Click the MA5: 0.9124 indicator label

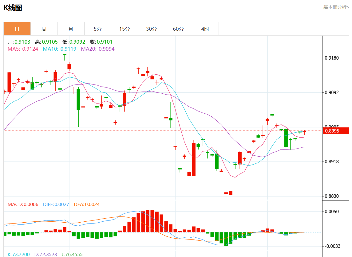coord(23,49)
